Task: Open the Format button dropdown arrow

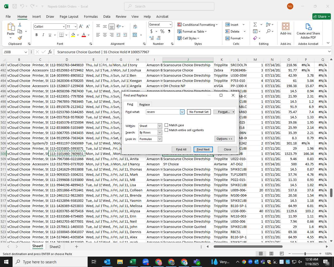Action: coord(233,112)
